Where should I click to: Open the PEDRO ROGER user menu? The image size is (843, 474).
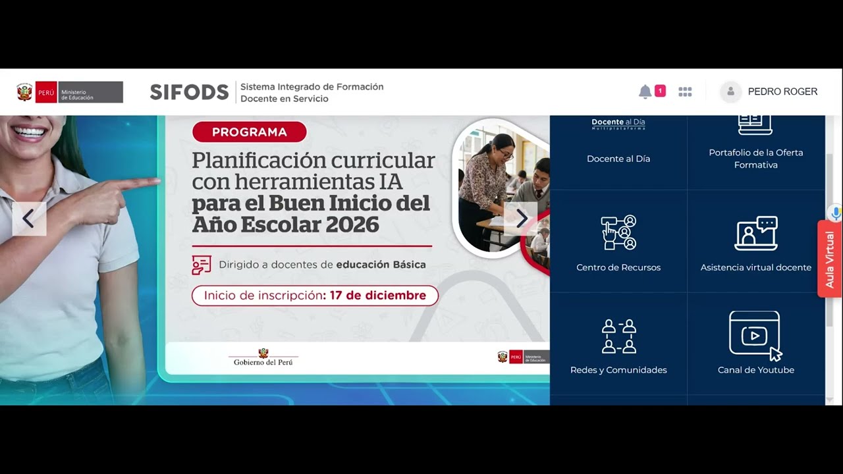782,92
